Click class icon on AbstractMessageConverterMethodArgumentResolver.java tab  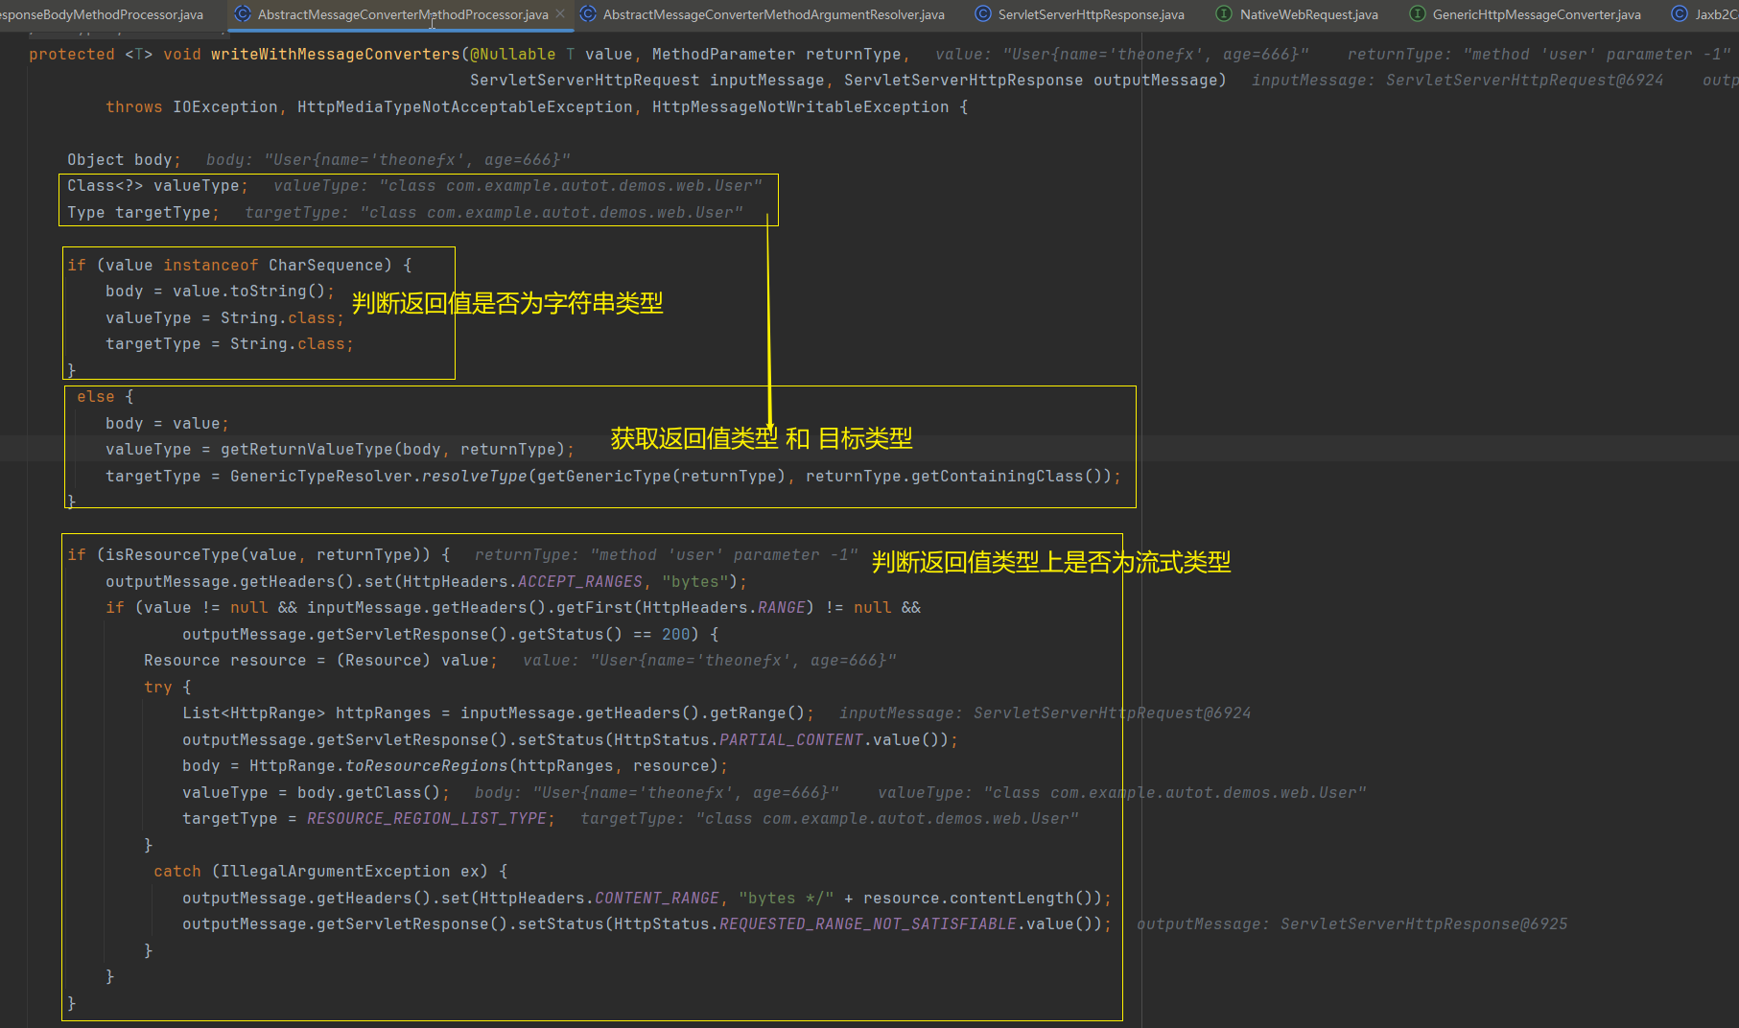tap(588, 14)
